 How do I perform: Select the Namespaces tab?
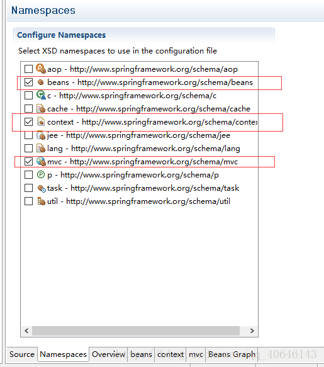click(x=63, y=354)
